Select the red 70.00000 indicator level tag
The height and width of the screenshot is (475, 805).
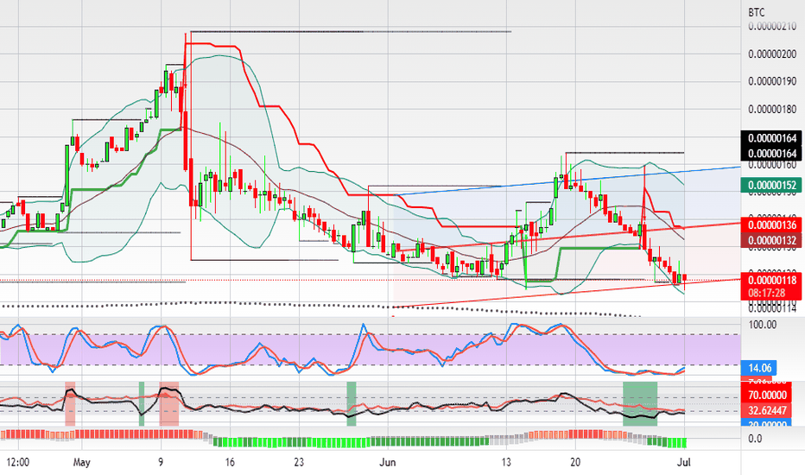tap(767, 395)
